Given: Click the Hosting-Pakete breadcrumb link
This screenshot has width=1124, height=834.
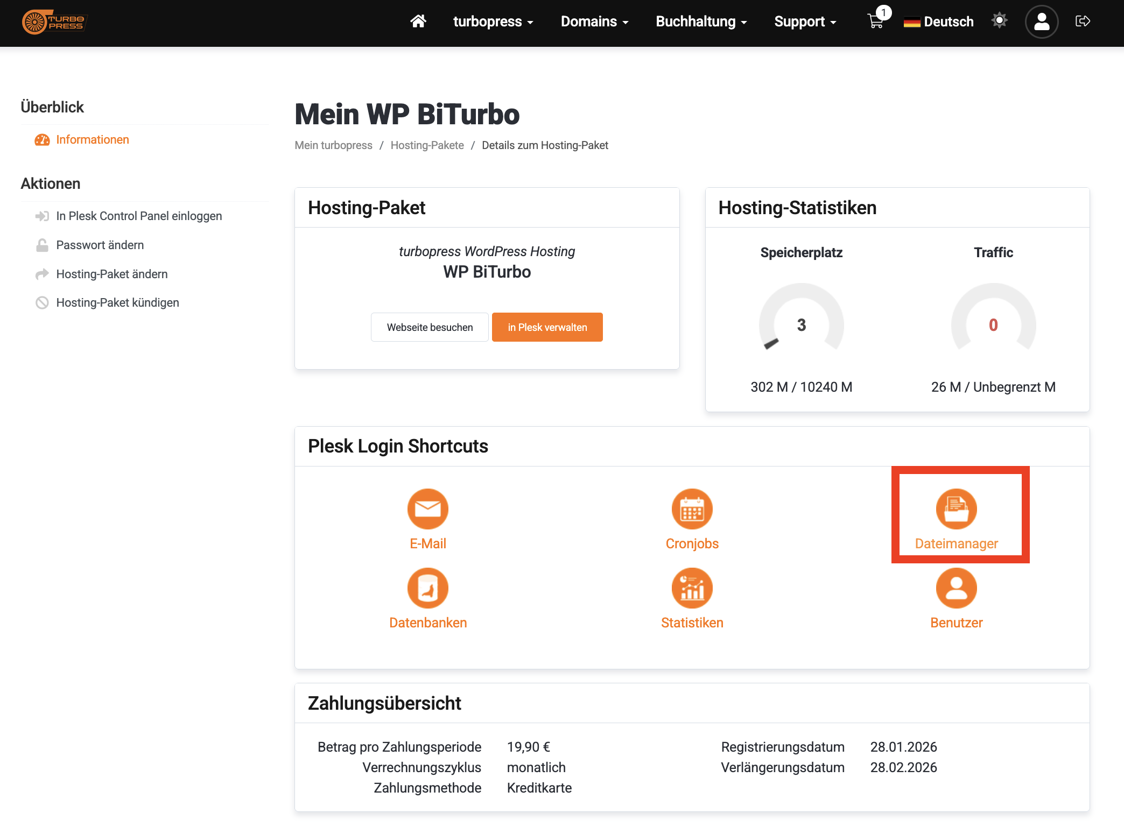Looking at the screenshot, I should coord(427,145).
